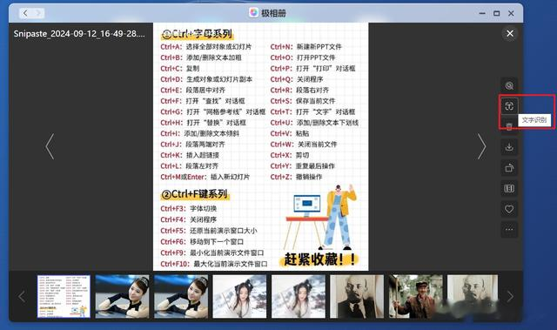Select the old man with hat thumbnail
This screenshot has width=557, height=330.
click(x=416, y=296)
